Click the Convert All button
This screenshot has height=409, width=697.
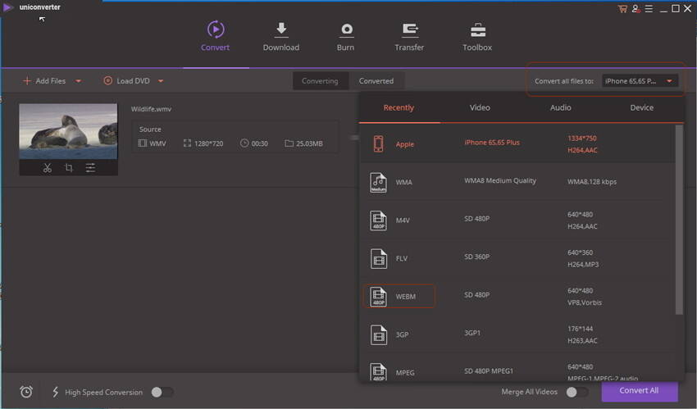[640, 391]
